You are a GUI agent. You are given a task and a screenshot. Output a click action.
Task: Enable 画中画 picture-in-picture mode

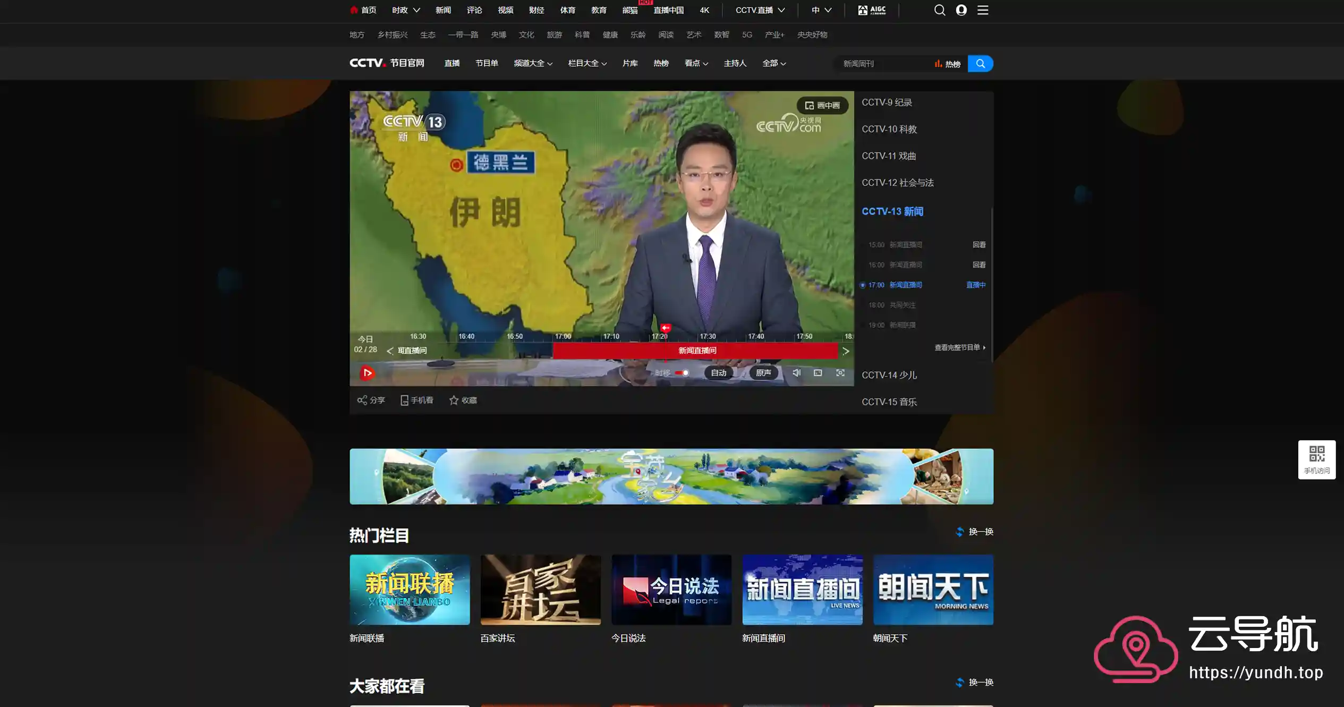(x=822, y=105)
